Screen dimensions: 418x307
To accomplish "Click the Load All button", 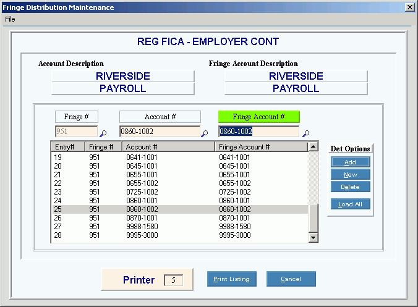I will point(350,204).
